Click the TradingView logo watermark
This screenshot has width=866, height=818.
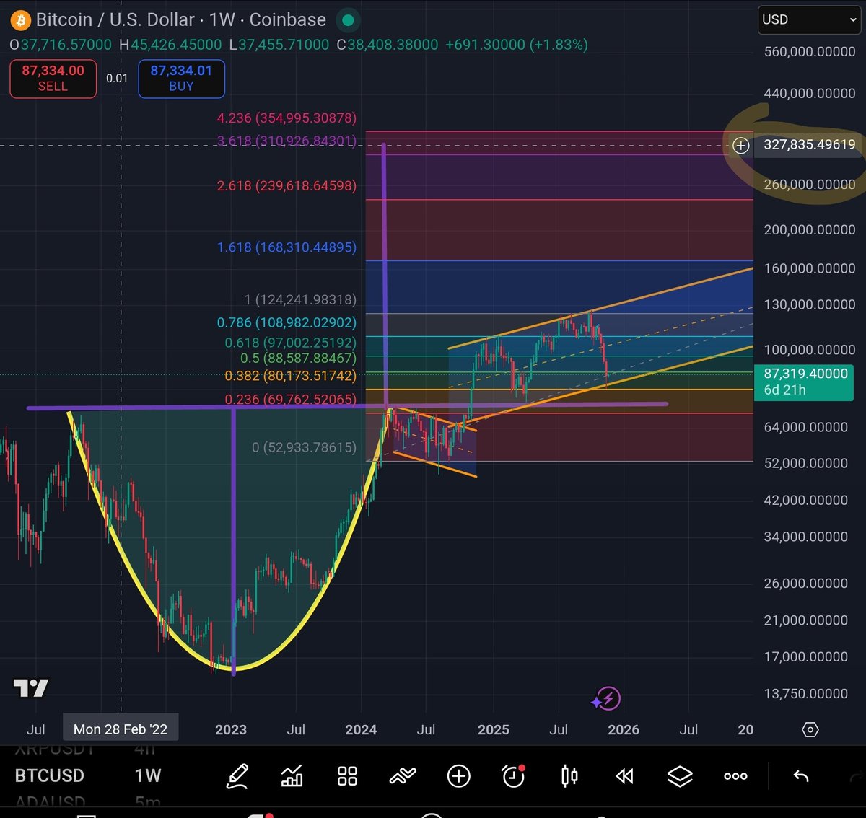[x=32, y=689]
